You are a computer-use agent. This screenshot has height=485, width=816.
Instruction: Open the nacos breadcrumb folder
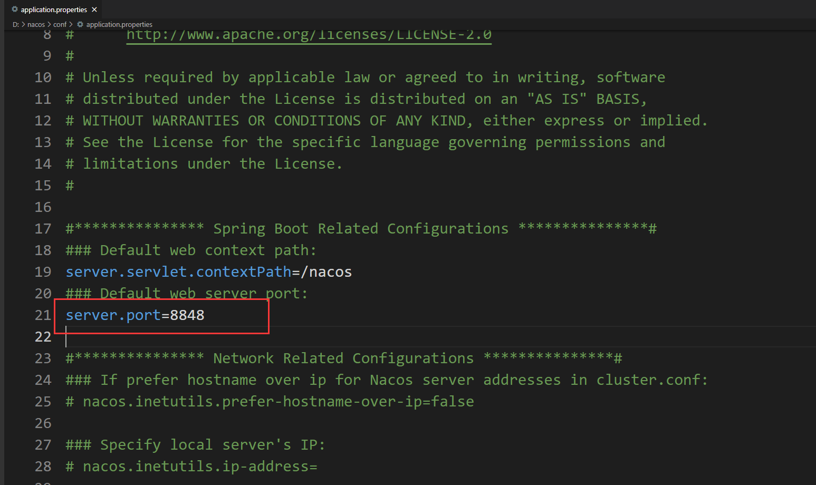pos(36,24)
